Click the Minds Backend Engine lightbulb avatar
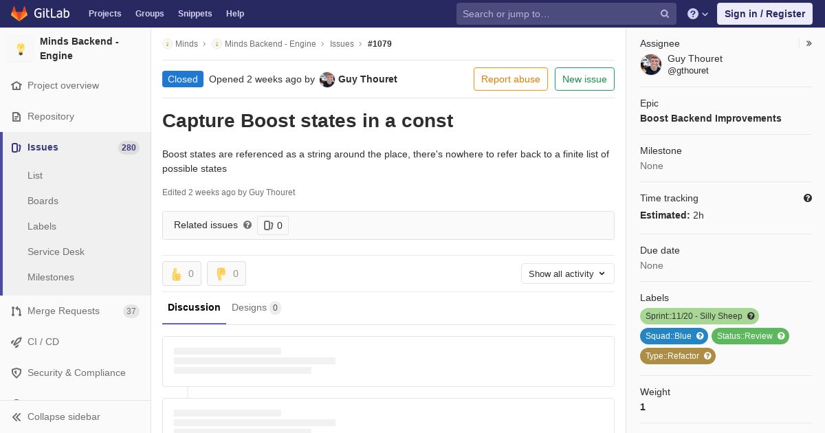825x433 pixels. (21, 49)
